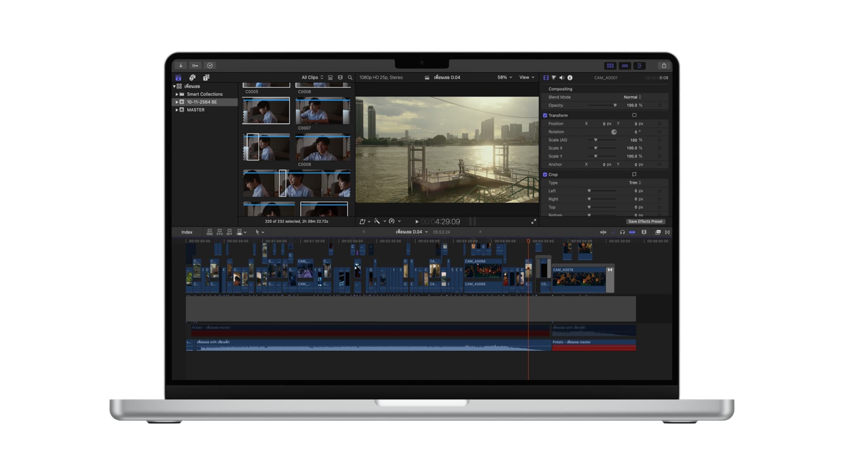Open the Titles and Generators sidebar
Image resolution: width=844 pixels, height=475 pixels.
(x=206, y=77)
